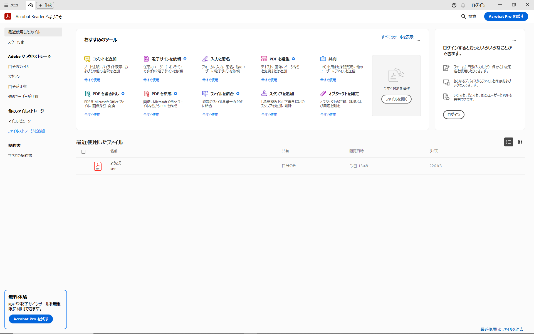The image size is (534, 334).
Task: Tick the select-all checkbox in file list
Action: tap(83, 152)
